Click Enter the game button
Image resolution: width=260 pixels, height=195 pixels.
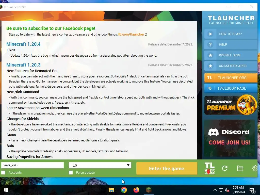point(167,169)
